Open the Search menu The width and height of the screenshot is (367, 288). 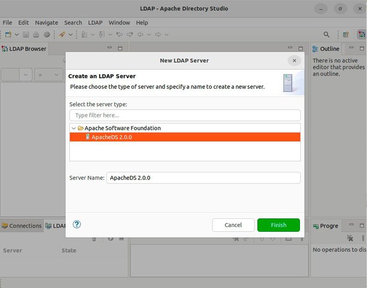click(x=73, y=23)
